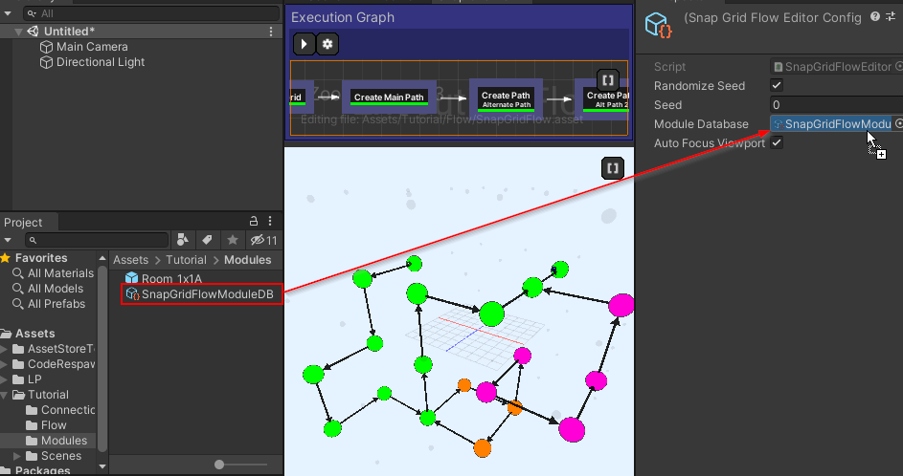
Task: Toggle hidden packages visibility count
Action: point(263,240)
